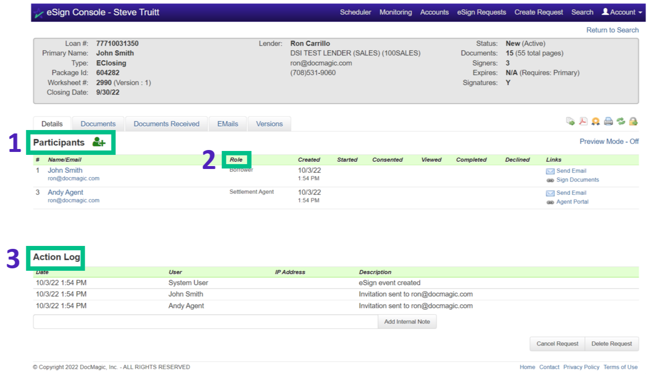Open the PDF download icon

point(583,121)
